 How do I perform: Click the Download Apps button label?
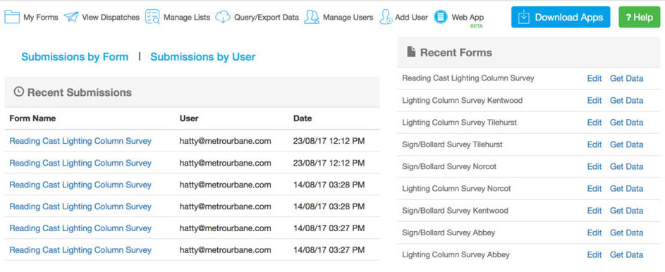coord(568,18)
